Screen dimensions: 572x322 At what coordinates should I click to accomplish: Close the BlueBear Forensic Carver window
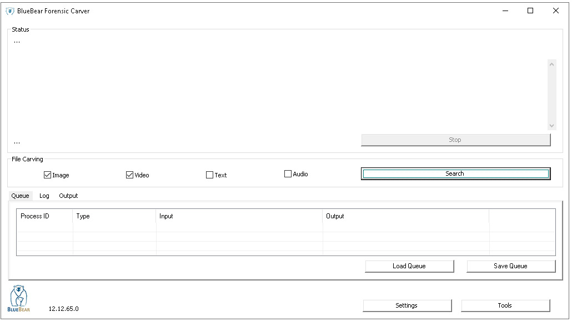[x=555, y=11]
